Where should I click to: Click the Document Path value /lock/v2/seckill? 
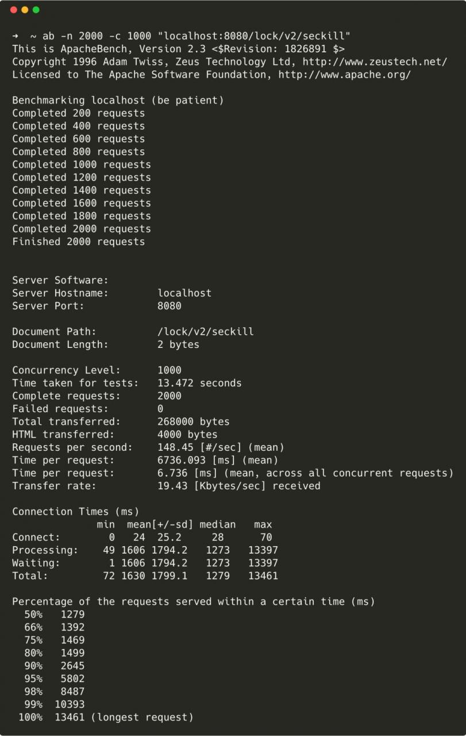click(x=206, y=332)
